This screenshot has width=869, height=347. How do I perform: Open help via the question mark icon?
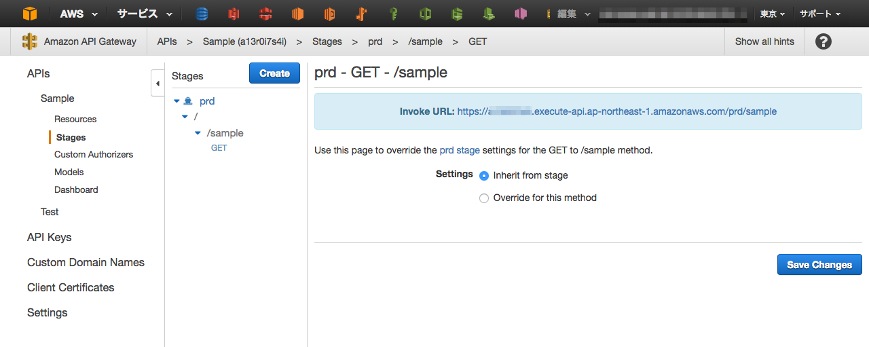tap(823, 41)
